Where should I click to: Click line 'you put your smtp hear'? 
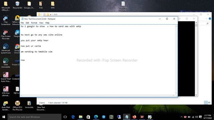tap(34, 40)
